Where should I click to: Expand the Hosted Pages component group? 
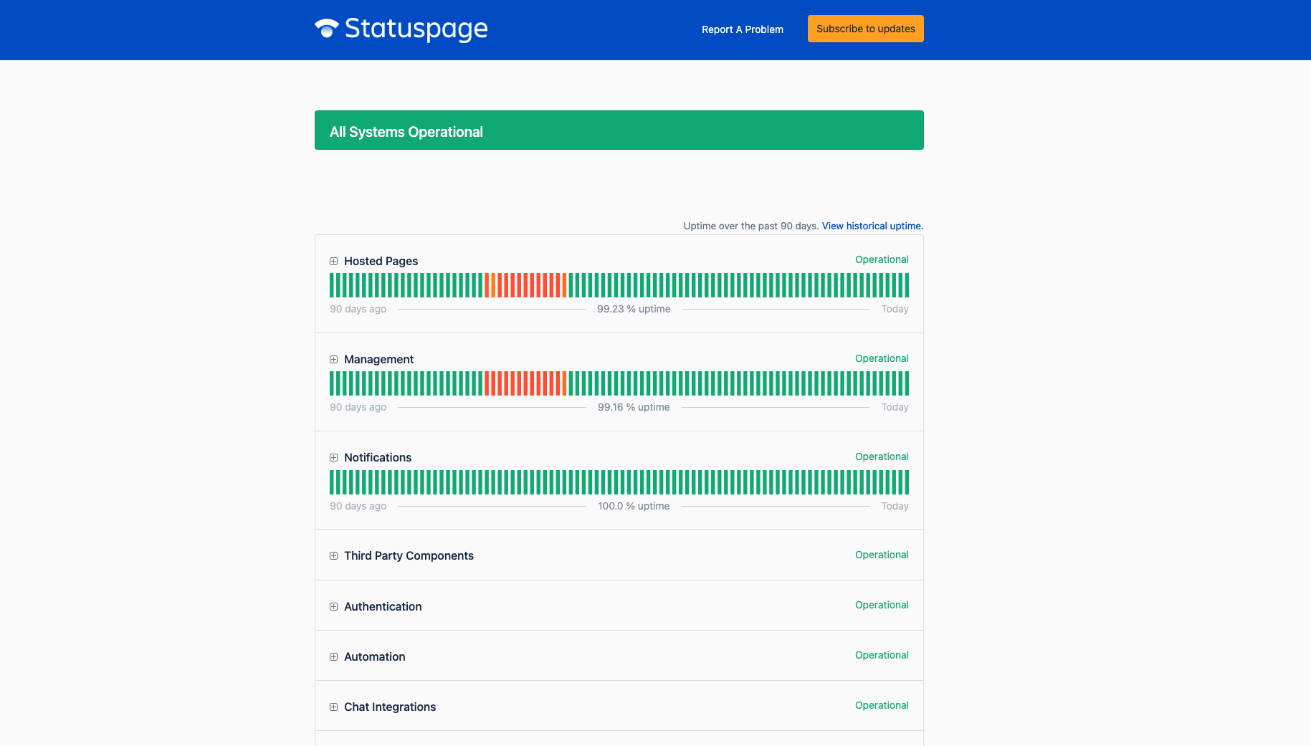click(333, 262)
